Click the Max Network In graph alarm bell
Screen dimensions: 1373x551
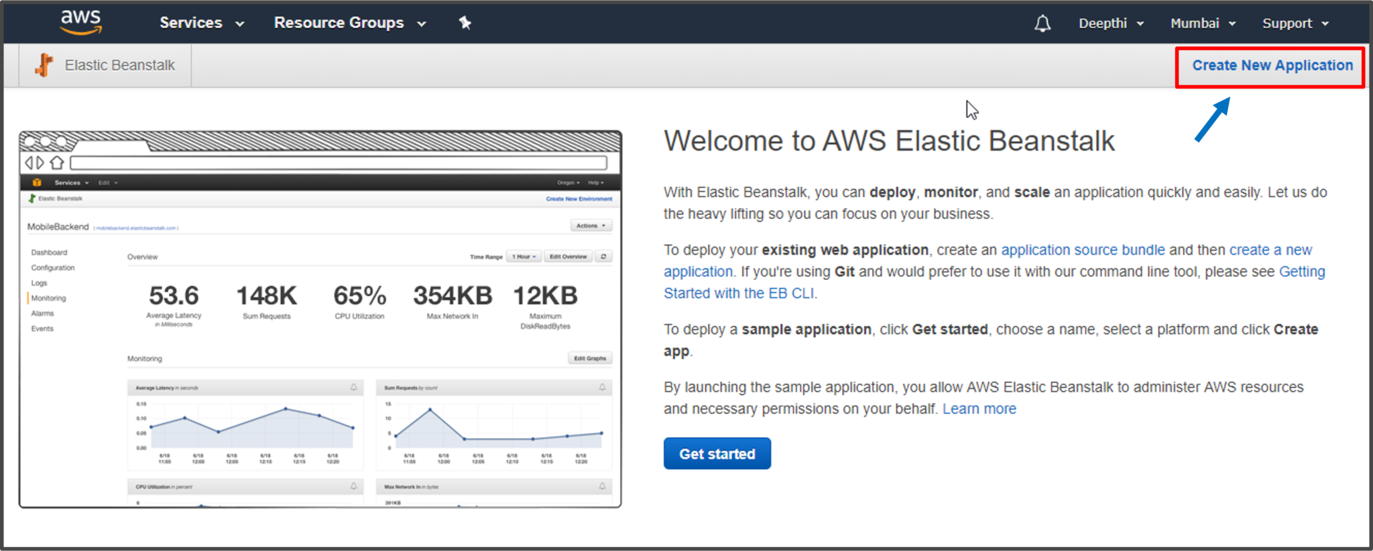[602, 487]
